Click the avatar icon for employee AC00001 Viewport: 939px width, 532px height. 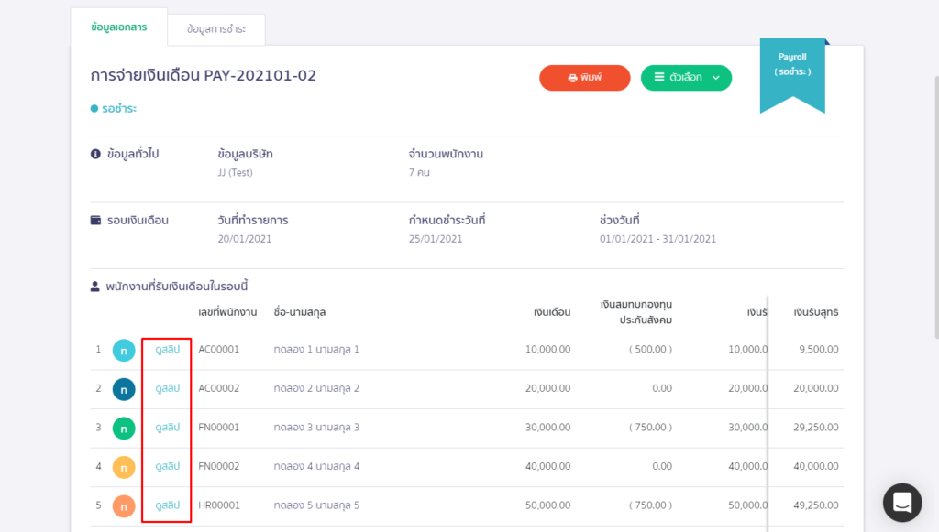124,351
